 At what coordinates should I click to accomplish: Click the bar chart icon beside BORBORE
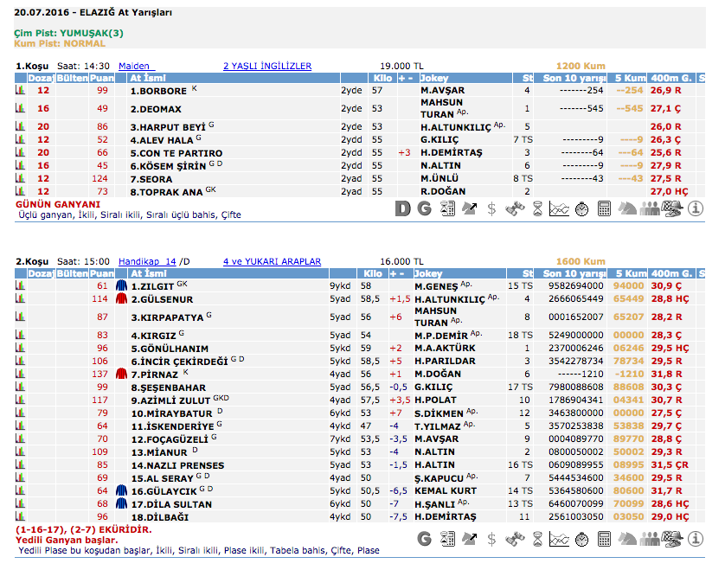click(x=20, y=90)
